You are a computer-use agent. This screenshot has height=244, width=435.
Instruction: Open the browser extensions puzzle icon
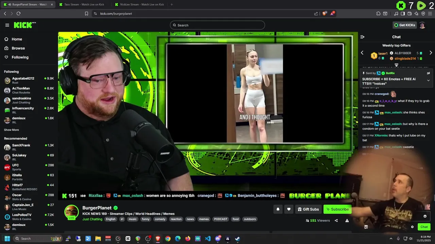pyautogui.click(x=378, y=14)
